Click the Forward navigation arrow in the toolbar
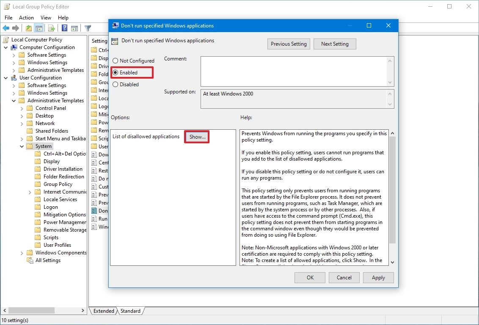479x325 pixels. (15, 28)
